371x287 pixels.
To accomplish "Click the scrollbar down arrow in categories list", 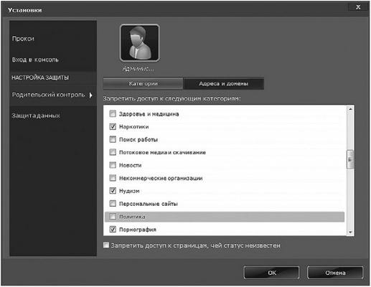I will pos(350,232).
